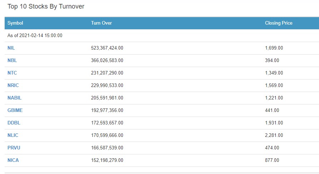Viewport: 319px width, 174px height.
Task: Open the NIL stock symbol link
Action: pos(11,48)
